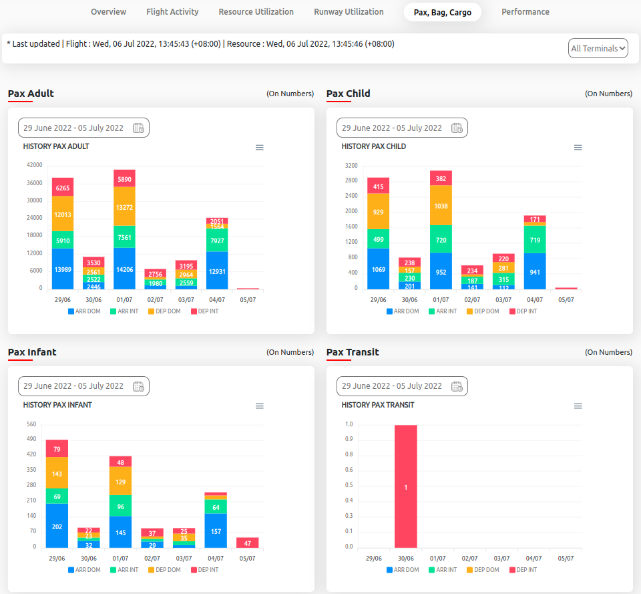641x594 pixels.
Task: Click the 01/07 ARR DOM bar segment in Pax Adult
Action: [124, 269]
